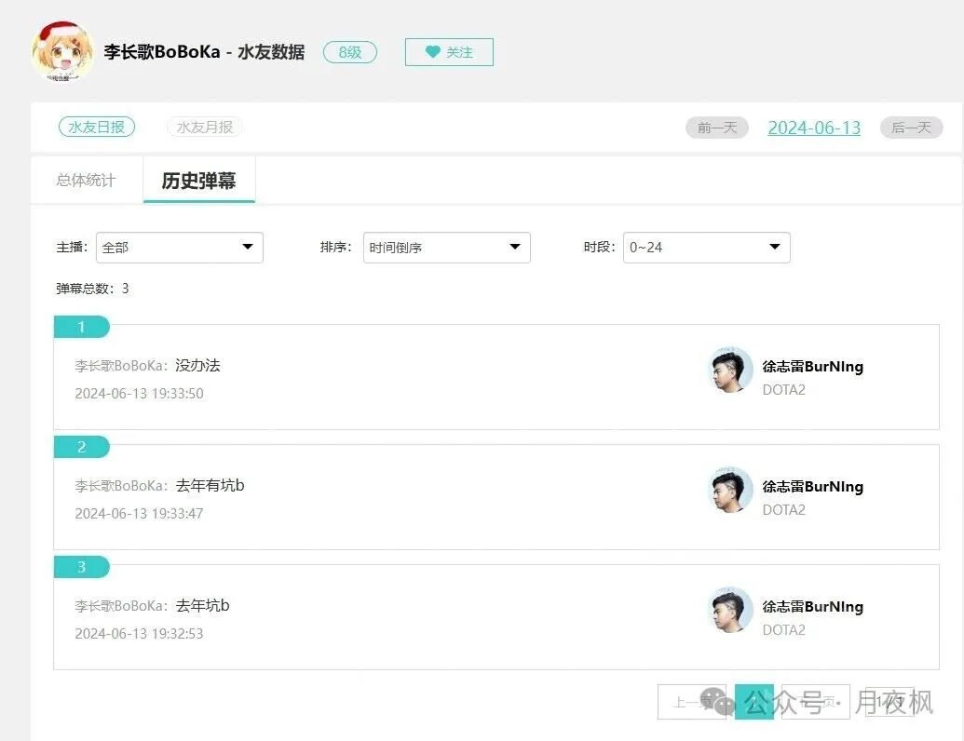Image resolution: width=964 pixels, height=741 pixels.
Task: Switch to the 水友日报 daily report
Action: (x=97, y=128)
